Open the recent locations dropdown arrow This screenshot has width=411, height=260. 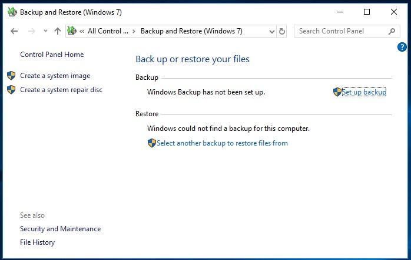click(45, 31)
